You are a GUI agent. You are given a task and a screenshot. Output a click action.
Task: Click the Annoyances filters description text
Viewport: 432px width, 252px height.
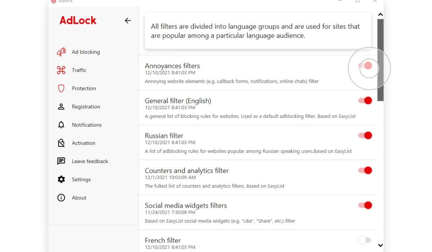232,81
